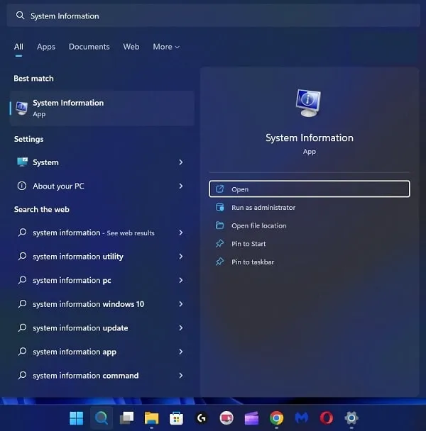Viewport: 426px width, 431px height.
Task: Click the Logitech G Hub taskbar icon
Action: coord(202,418)
